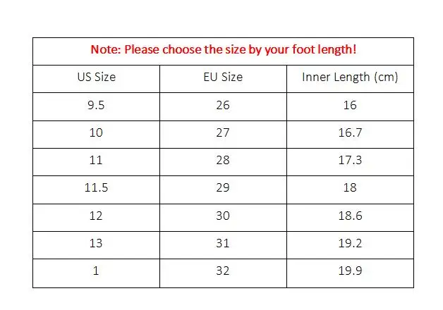Click the US size 12 cell

pos(96,216)
